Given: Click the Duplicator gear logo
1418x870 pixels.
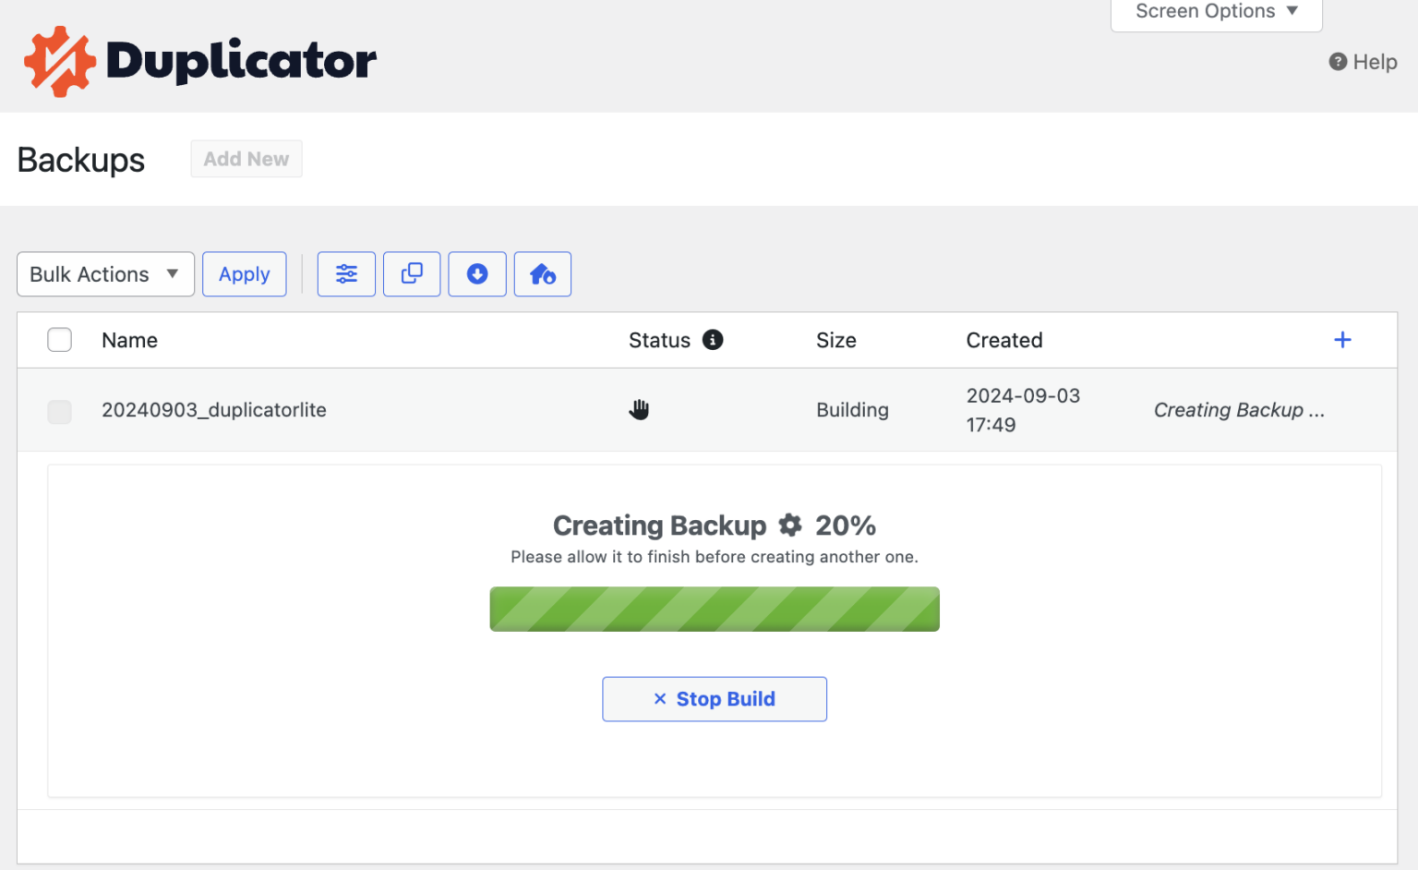Looking at the screenshot, I should [60, 62].
